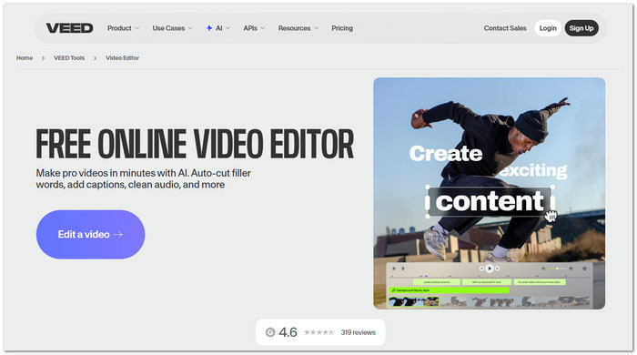Click the "Create" text overlay in the preview
The image size is (637, 355).
click(x=446, y=154)
